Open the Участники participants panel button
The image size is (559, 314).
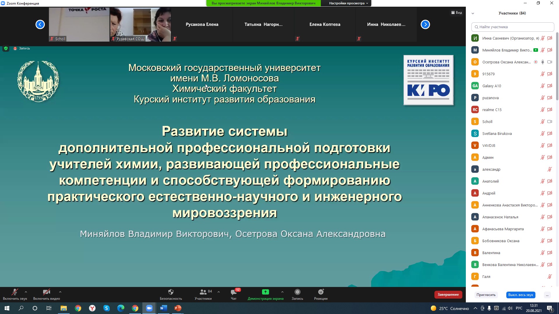[x=203, y=294]
